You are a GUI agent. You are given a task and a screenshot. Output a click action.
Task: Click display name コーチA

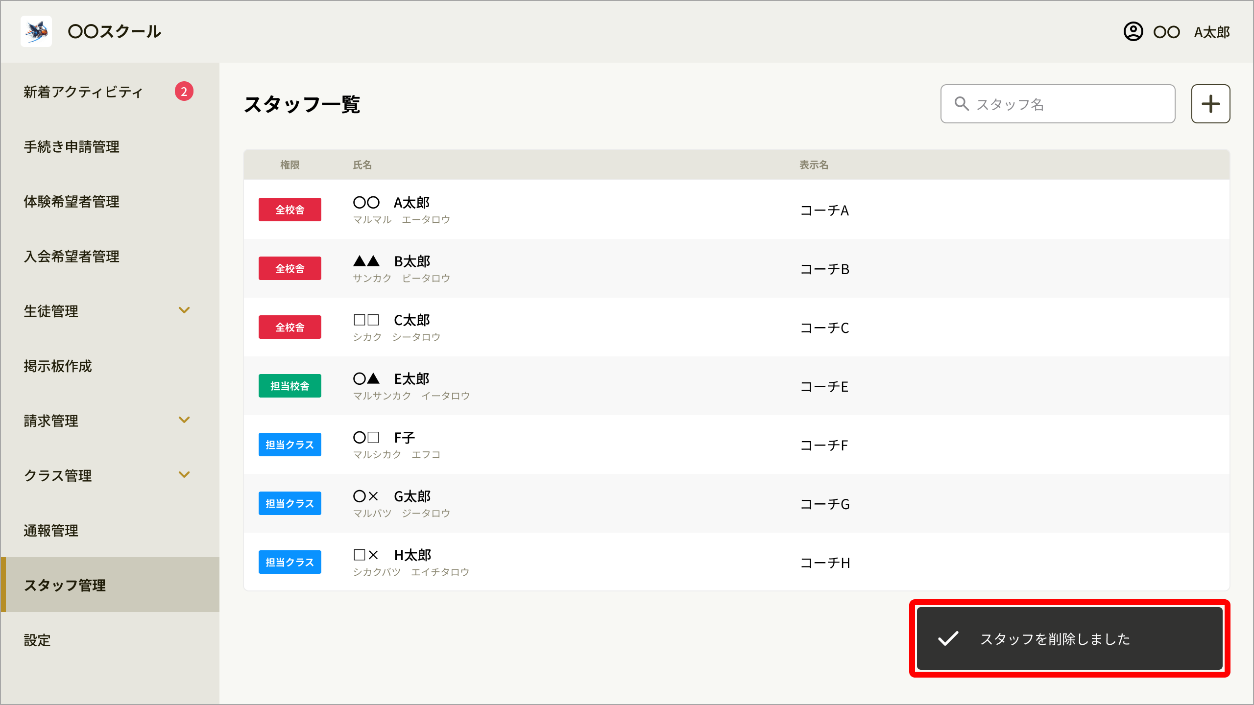pos(824,211)
